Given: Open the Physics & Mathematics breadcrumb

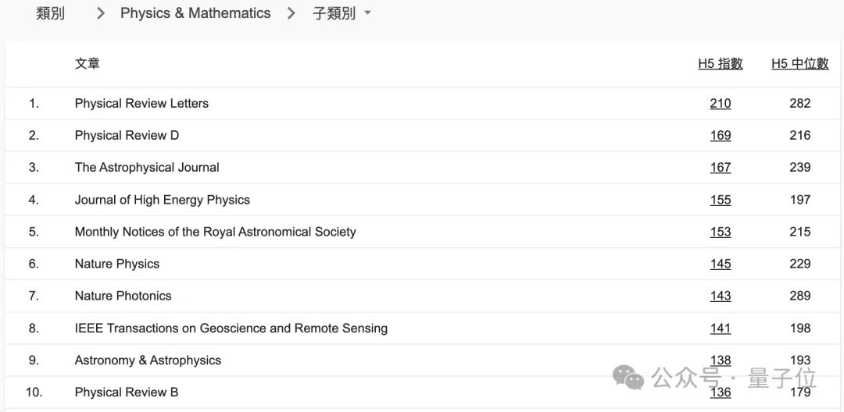Looking at the screenshot, I should (195, 13).
